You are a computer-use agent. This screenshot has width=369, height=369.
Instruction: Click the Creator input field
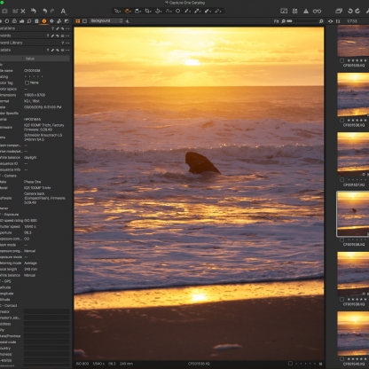tap(46, 311)
